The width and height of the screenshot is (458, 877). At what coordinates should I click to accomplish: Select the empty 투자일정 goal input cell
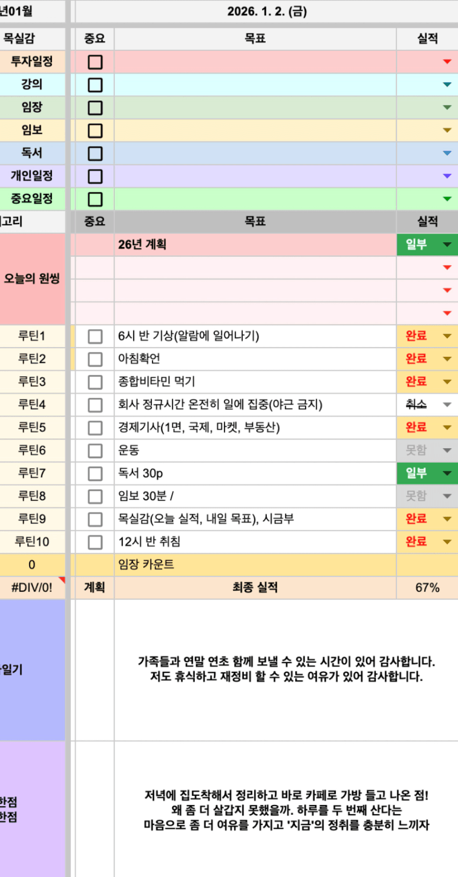(x=255, y=62)
